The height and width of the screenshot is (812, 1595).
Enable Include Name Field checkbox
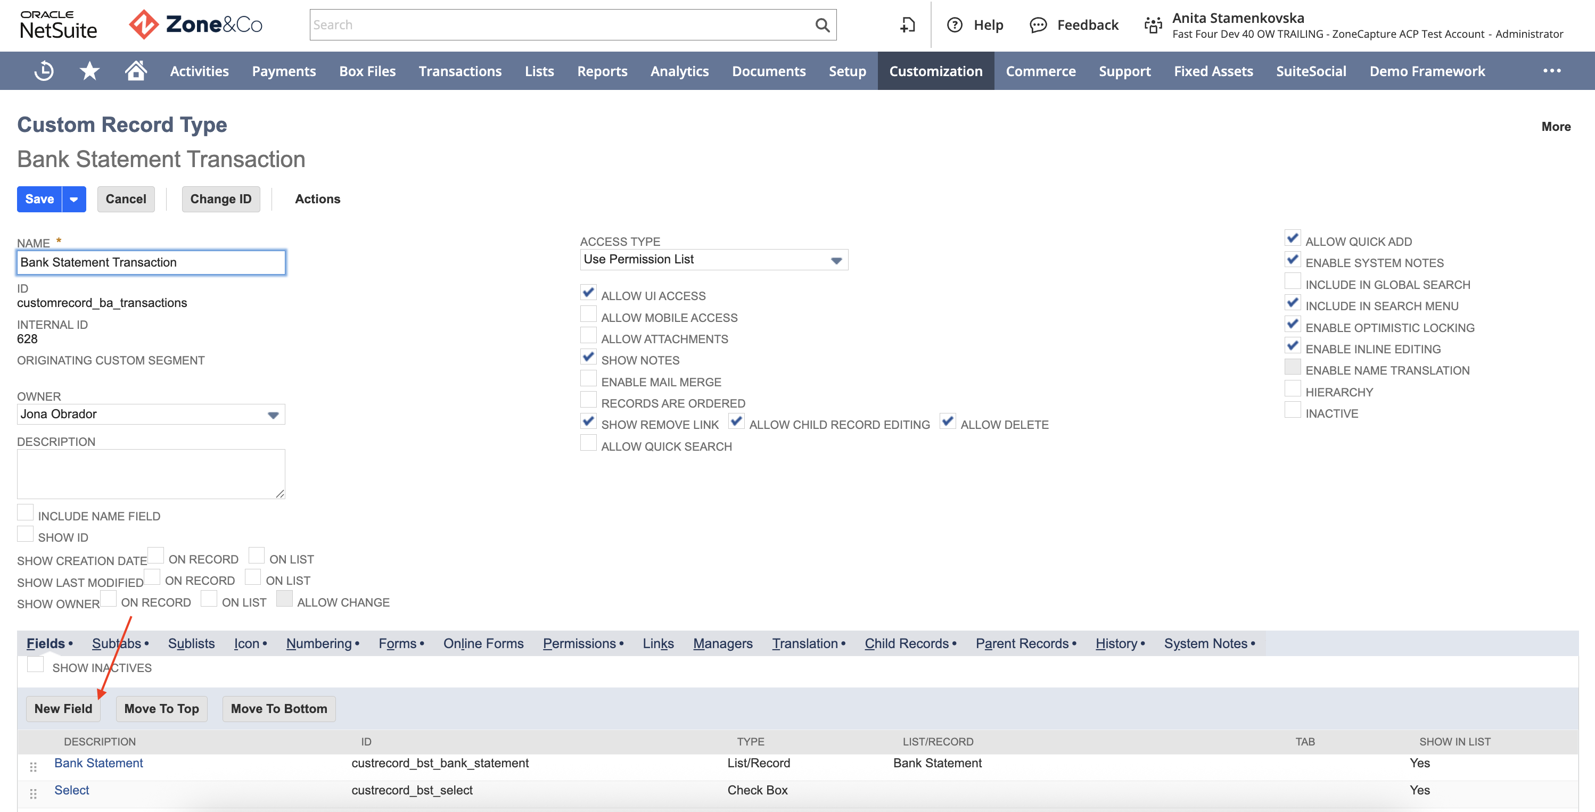26,513
